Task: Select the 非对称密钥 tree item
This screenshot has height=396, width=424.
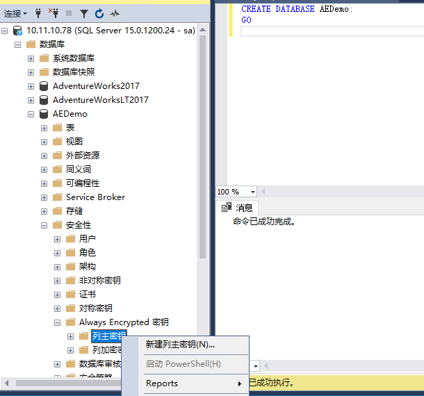Action: (x=100, y=281)
